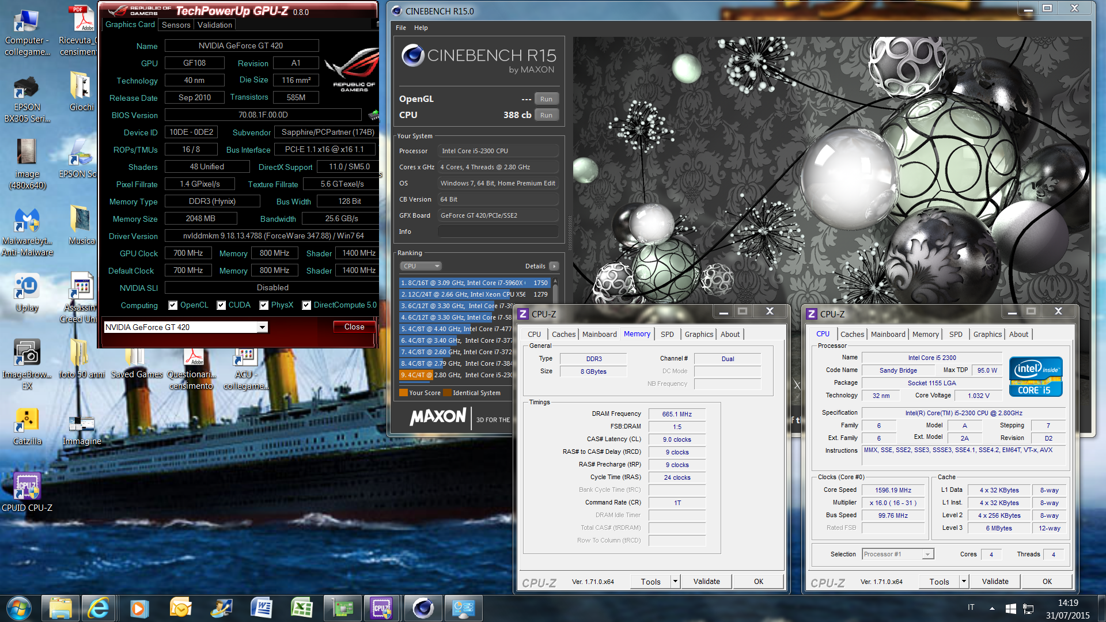This screenshot has height=622, width=1106.
Task: Run the CPU benchmark in Cinebench
Action: (546, 115)
